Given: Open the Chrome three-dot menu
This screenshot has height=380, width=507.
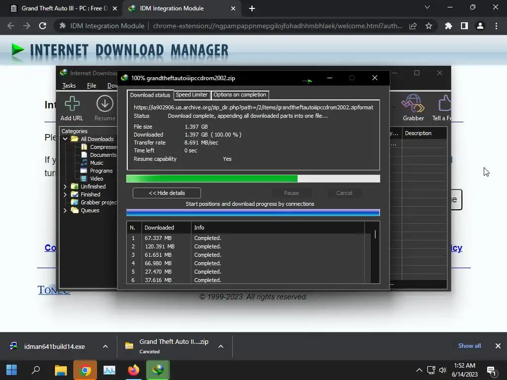Looking at the screenshot, I should pos(496,26).
